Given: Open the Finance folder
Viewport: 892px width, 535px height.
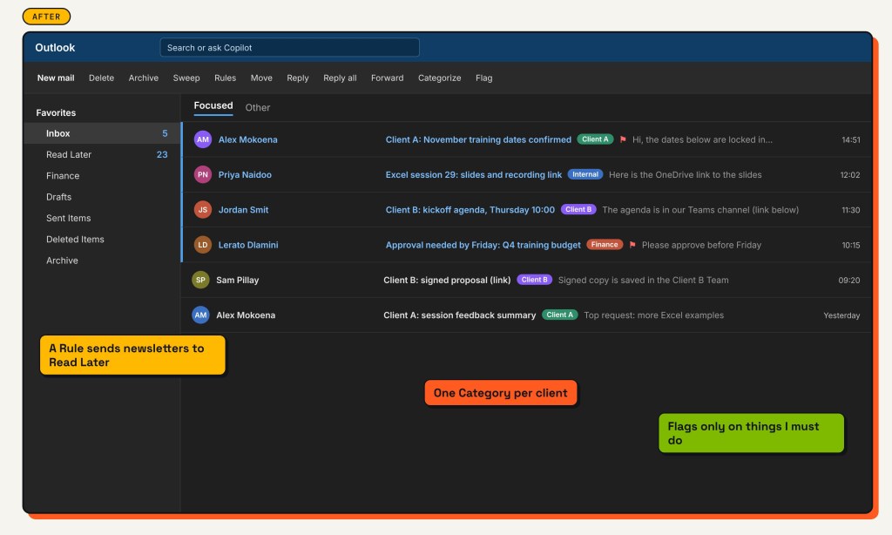Looking at the screenshot, I should (x=103, y=176).
